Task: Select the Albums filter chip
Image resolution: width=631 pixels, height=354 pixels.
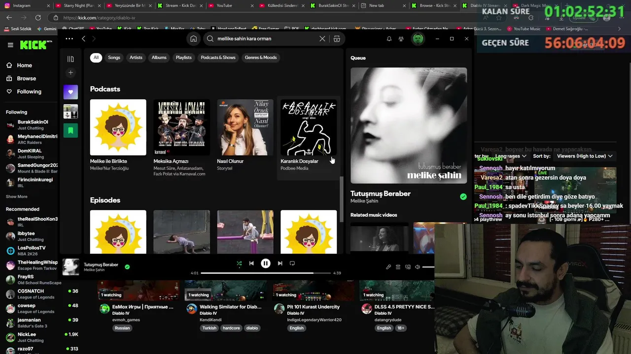Action: point(159,58)
